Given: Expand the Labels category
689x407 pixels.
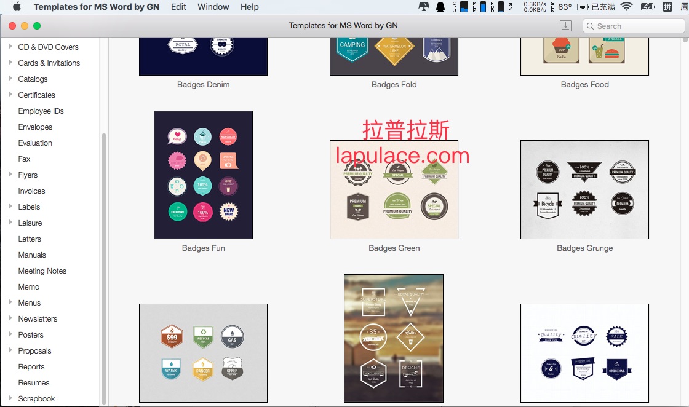Looking at the screenshot, I should click(x=10, y=207).
